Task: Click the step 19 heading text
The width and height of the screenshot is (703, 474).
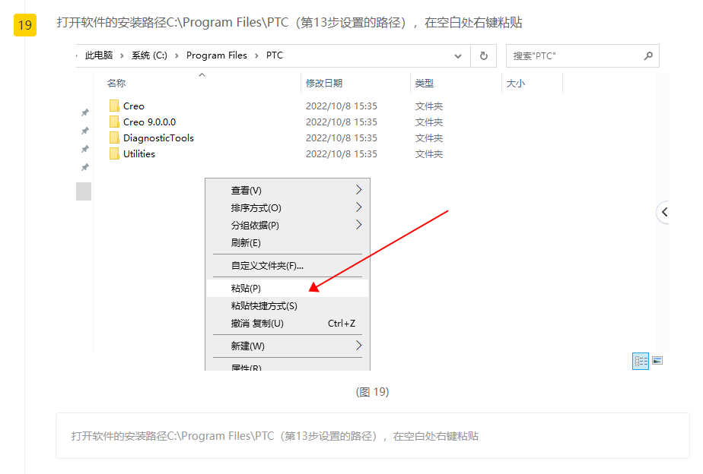Action: tap(289, 22)
